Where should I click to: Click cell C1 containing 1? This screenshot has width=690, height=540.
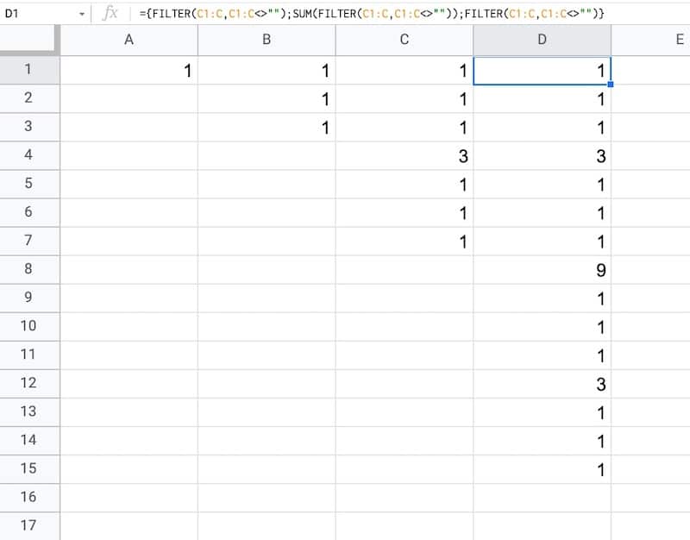(x=405, y=71)
